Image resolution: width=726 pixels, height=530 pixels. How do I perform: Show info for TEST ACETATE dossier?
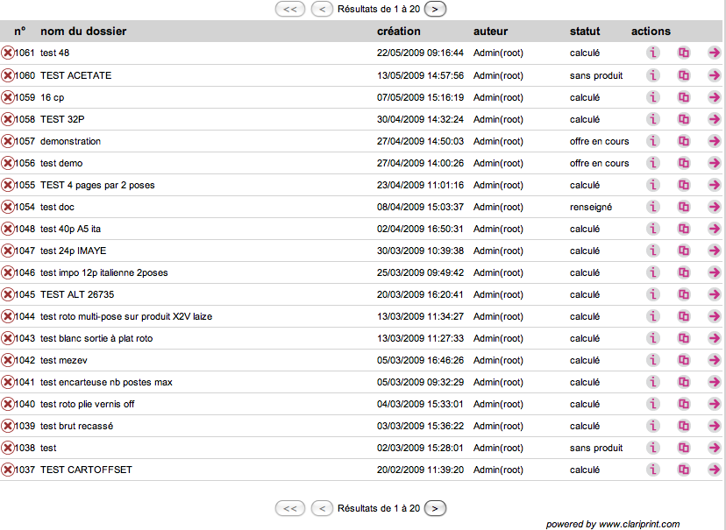click(653, 75)
